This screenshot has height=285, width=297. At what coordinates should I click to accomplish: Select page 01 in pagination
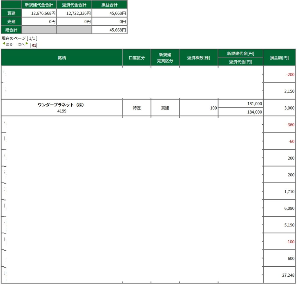click(34, 45)
